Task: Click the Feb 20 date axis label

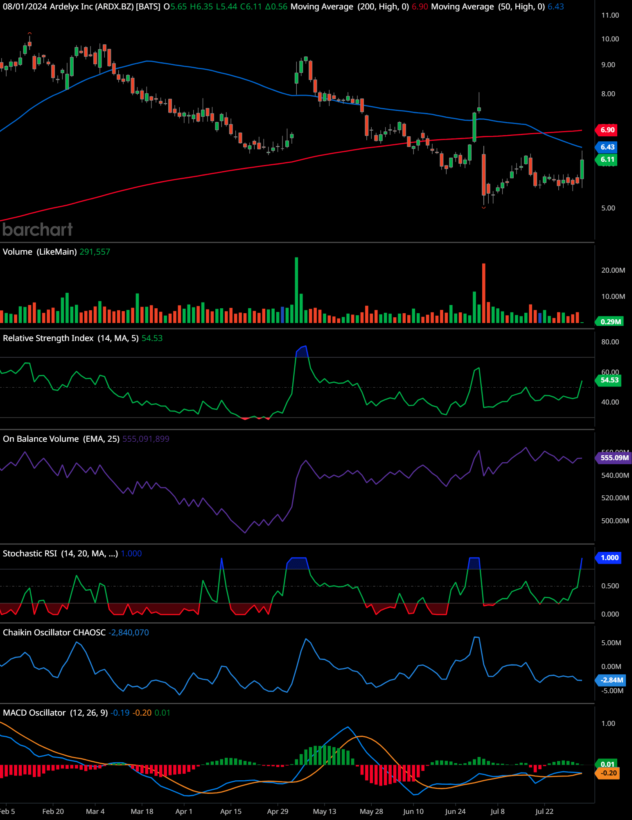Action: (53, 811)
